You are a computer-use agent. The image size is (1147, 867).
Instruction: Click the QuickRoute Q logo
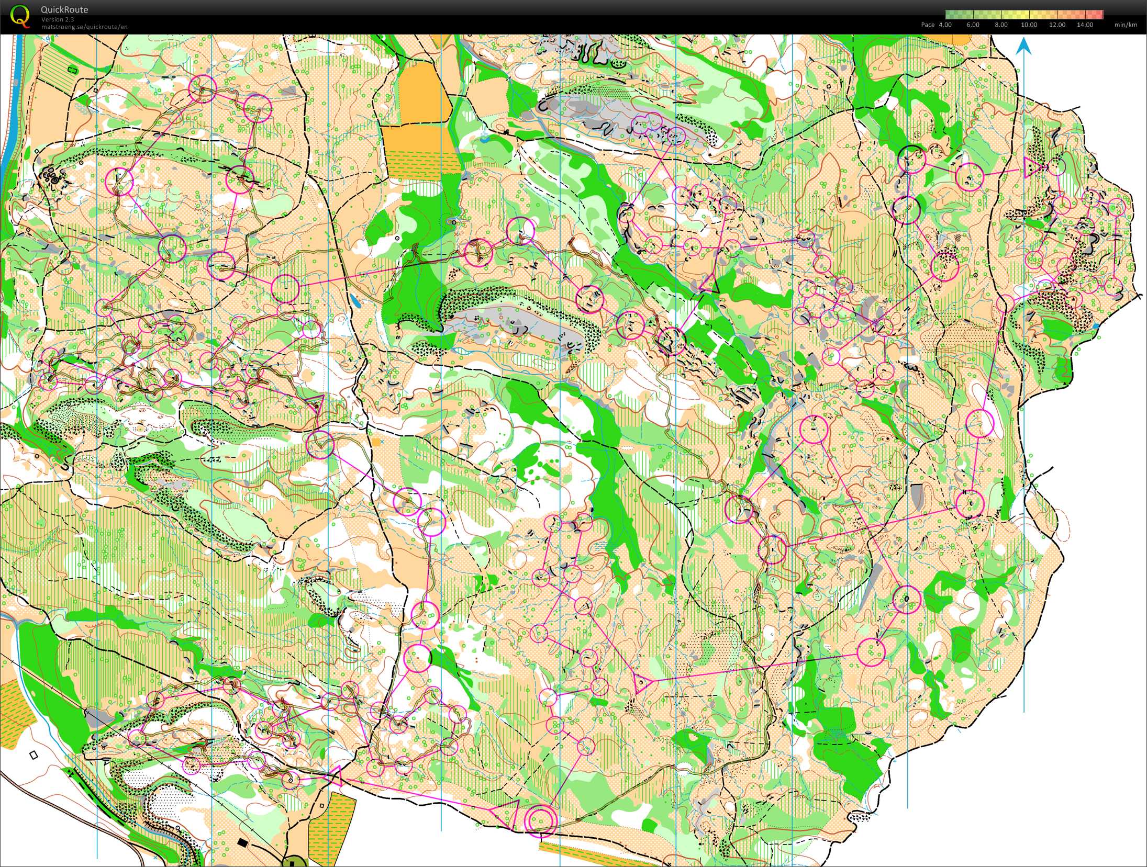[20, 16]
